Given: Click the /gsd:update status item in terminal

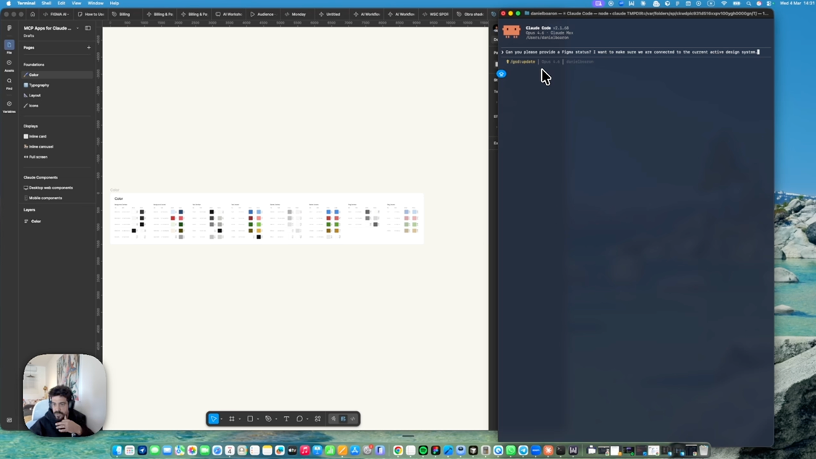Looking at the screenshot, I should pos(521,62).
